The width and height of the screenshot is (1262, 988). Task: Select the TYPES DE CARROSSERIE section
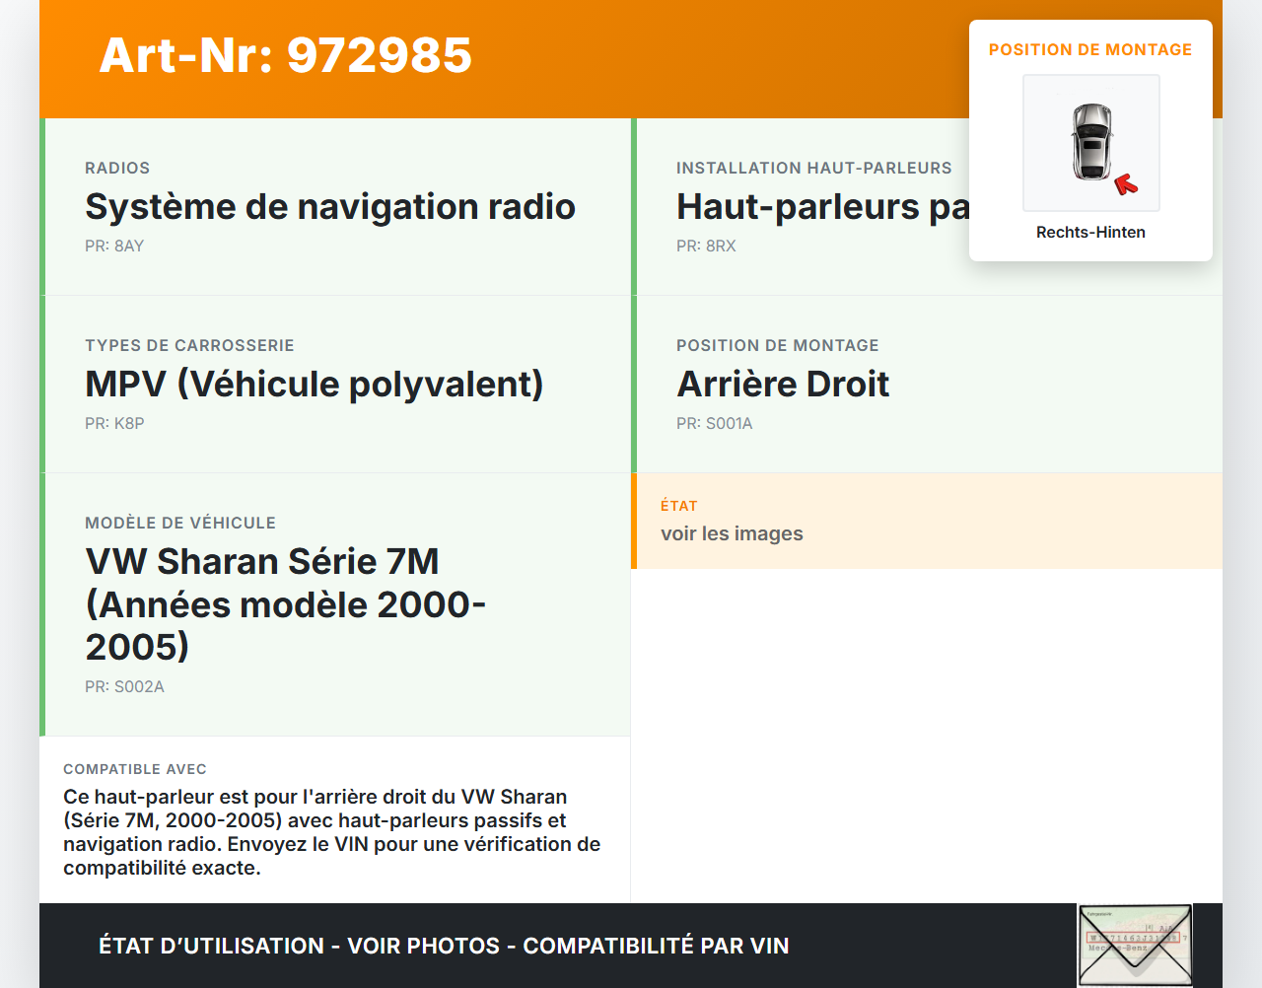point(314,384)
